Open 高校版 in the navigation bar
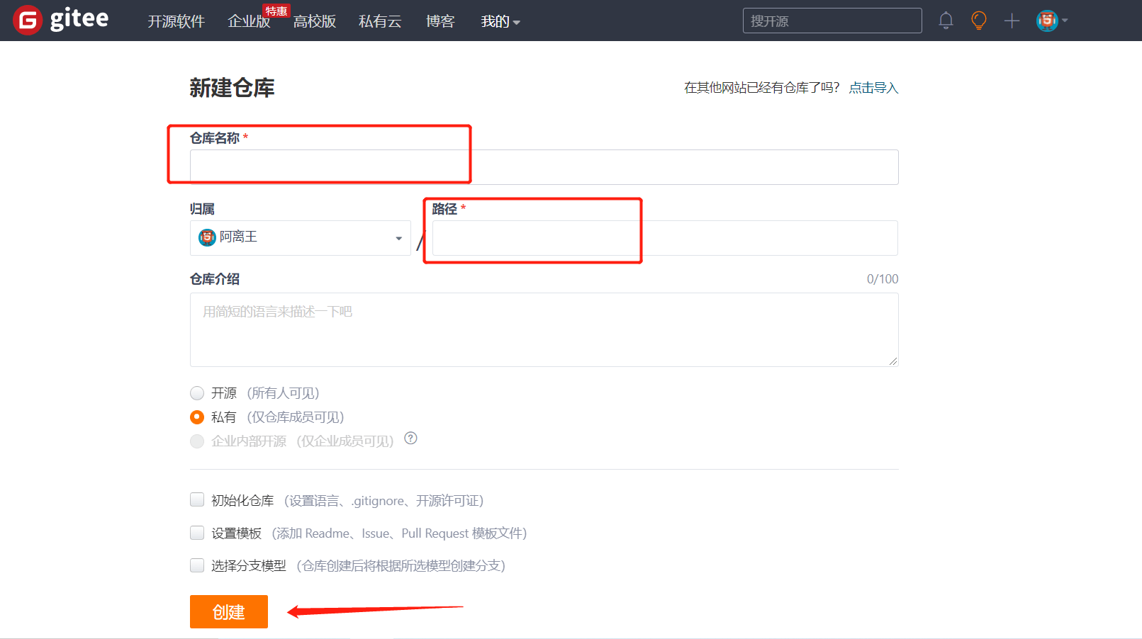1142x639 pixels. point(315,21)
